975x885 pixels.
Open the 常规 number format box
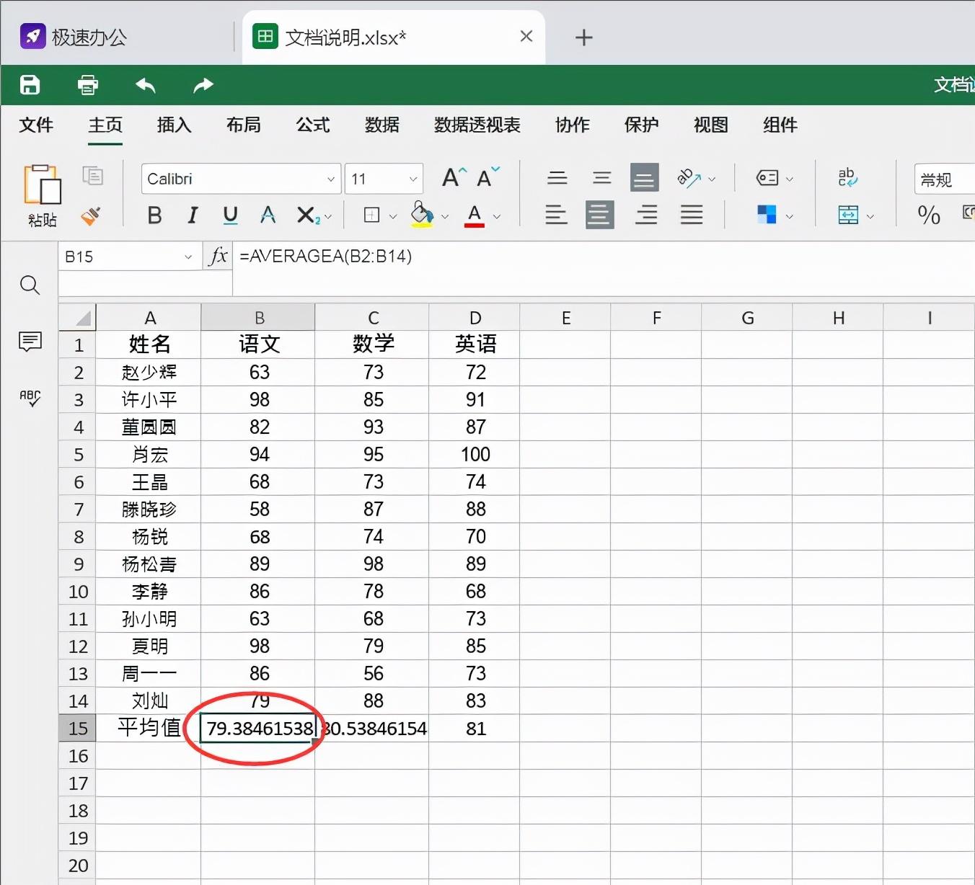click(x=945, y=179)
